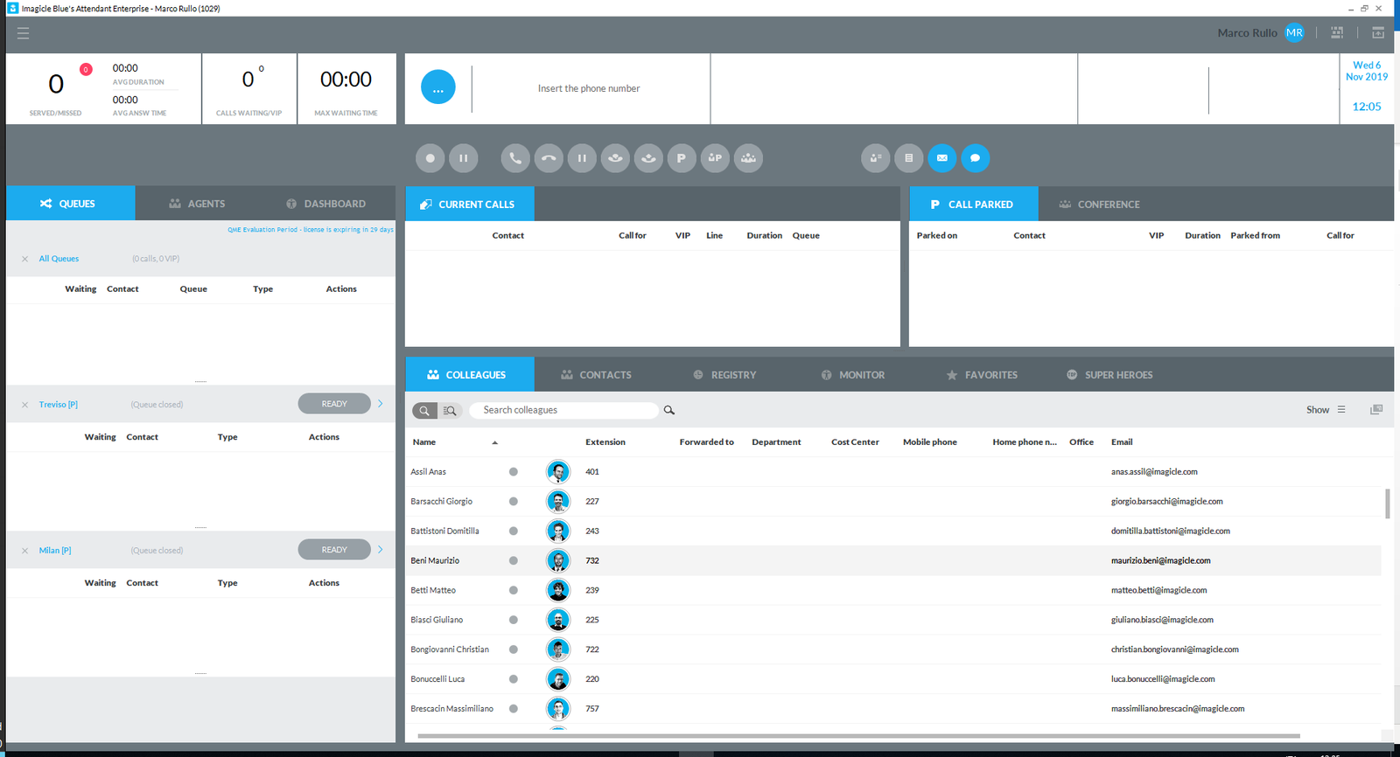Click the Search colleagues input field
1400x757 pixels.
pyautogui.click(x=564, y=410)
